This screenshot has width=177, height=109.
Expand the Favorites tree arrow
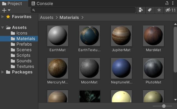coord(2,17)
